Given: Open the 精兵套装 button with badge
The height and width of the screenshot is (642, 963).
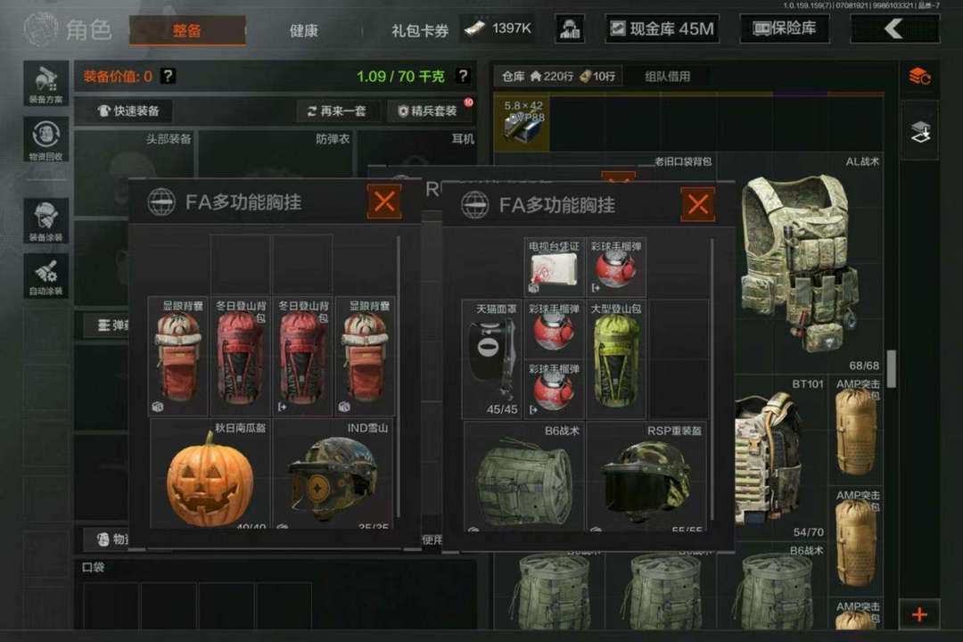Looking at the screenshot, I should (x=428, y=111).
